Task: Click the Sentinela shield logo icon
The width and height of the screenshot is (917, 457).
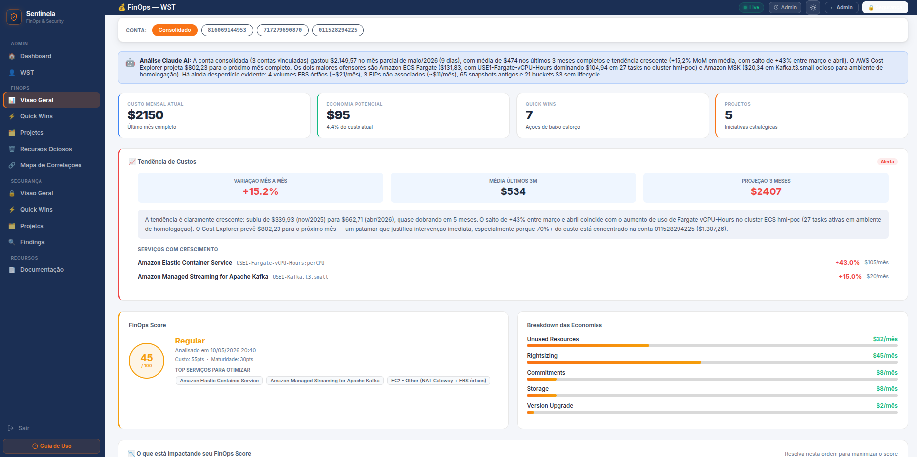Action: pos(14,17)
